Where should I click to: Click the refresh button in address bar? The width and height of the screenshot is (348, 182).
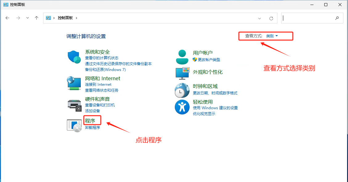point(271,18)
